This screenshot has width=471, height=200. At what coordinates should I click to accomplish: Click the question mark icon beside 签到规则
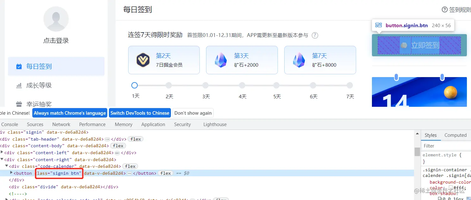click(445, 10)
